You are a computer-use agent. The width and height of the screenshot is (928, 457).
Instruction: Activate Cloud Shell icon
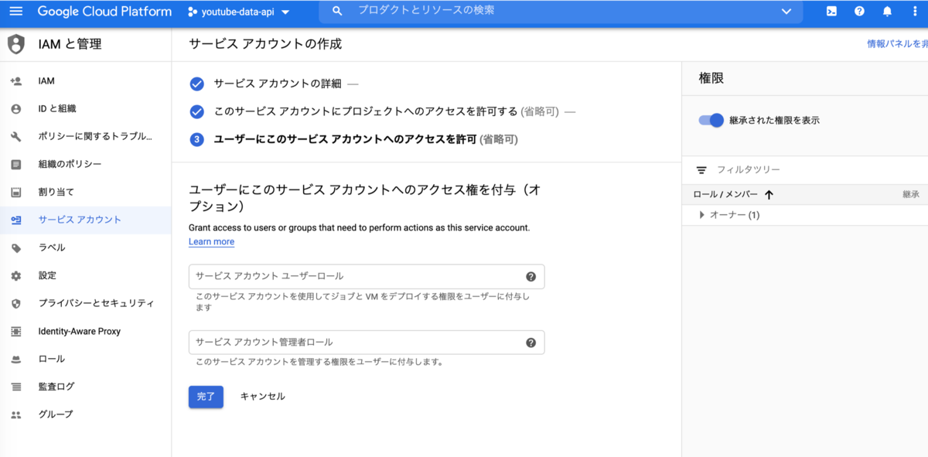831,12
